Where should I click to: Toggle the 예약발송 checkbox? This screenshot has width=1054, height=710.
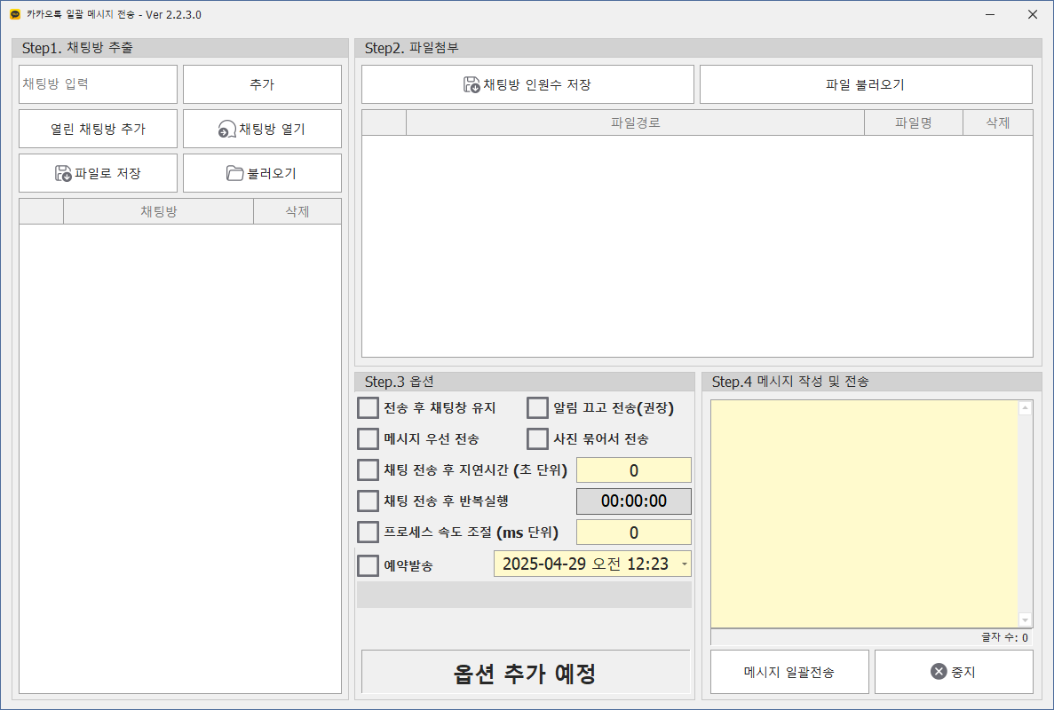(x=368, y=565)
